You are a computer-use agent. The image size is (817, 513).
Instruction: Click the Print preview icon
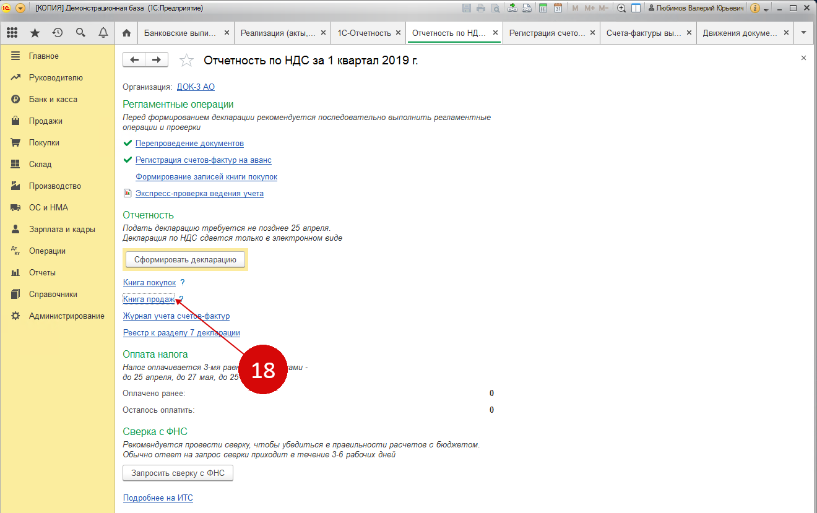[496, 8]
